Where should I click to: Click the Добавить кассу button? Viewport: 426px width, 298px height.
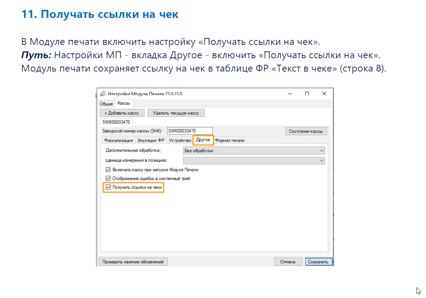[x=122, y=113]
